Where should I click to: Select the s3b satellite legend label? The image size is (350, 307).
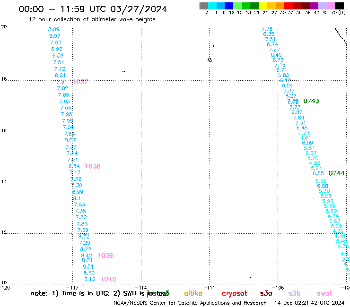pos(294,293)
